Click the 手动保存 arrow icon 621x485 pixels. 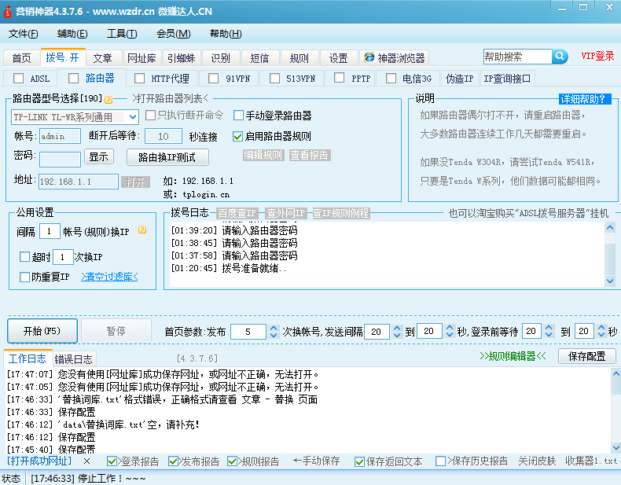pyautogui.click(x=298, y=461)
